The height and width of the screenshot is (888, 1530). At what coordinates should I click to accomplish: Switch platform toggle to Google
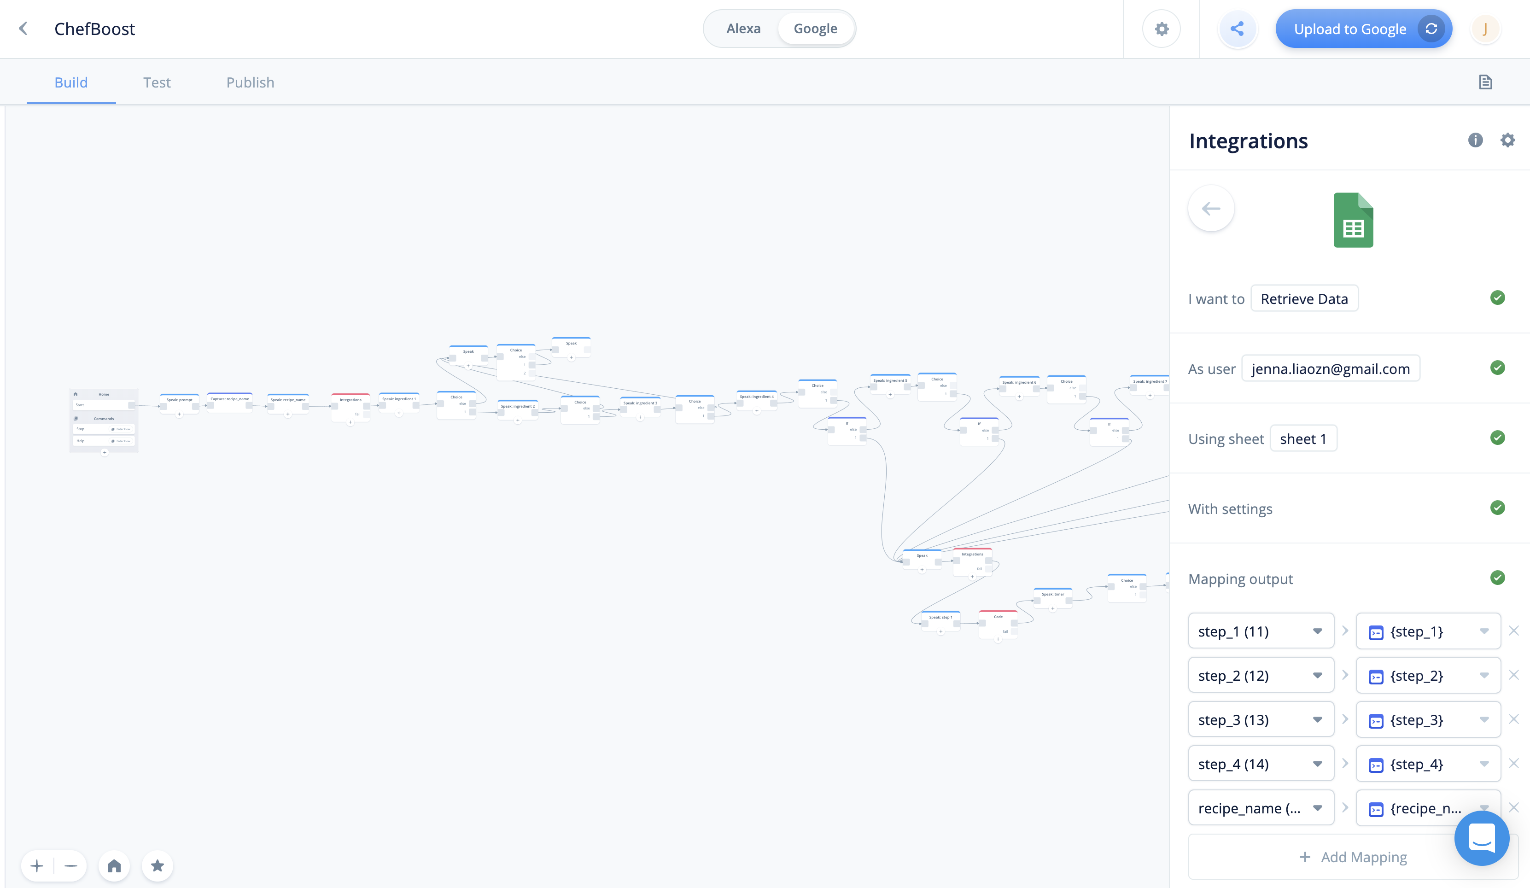click(x=815, y=29)
